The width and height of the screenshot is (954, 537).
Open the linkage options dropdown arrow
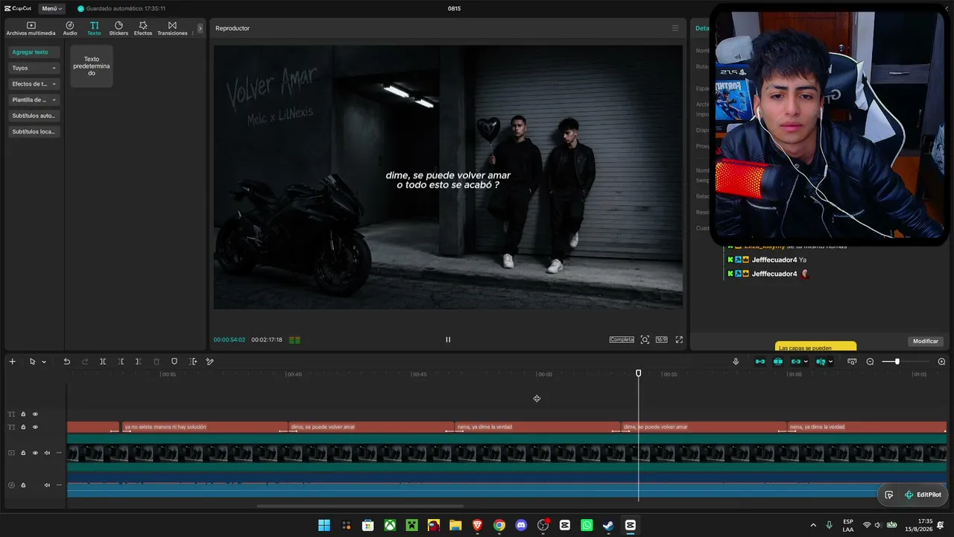click(806, 362)
